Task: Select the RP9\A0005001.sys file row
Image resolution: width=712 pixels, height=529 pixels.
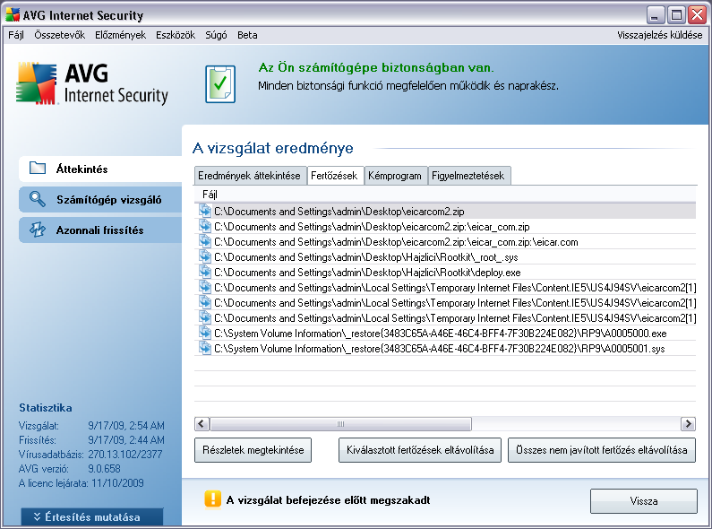Action: pyautogui.click(x=445, y=348)
